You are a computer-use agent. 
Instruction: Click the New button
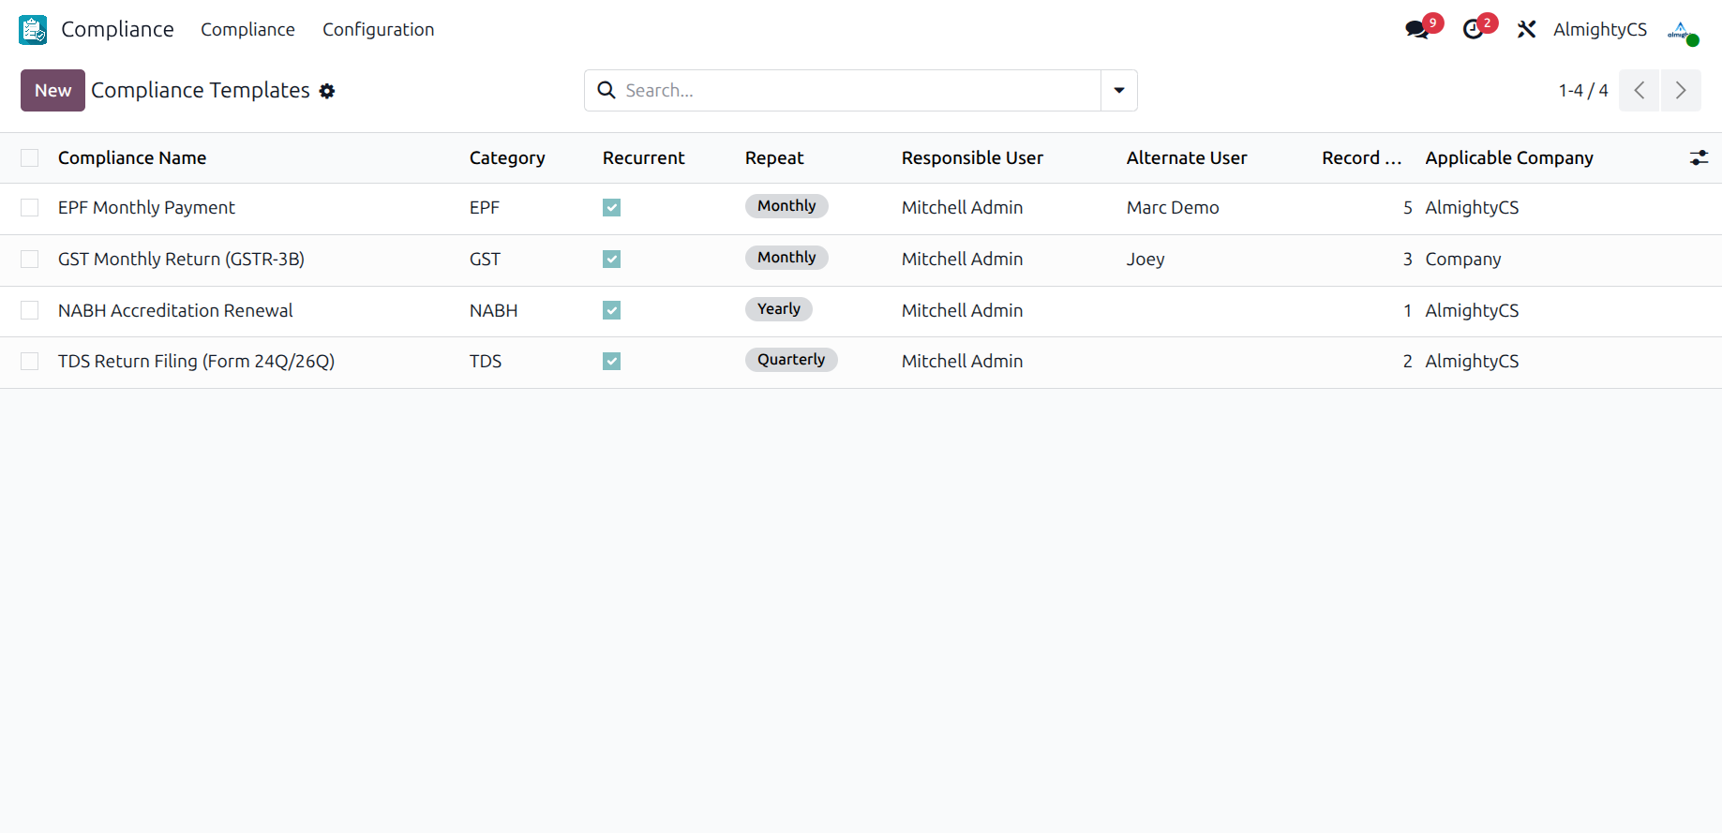click(52, 90)
